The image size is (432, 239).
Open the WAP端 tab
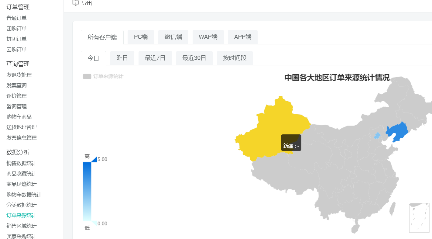[208, 37]
